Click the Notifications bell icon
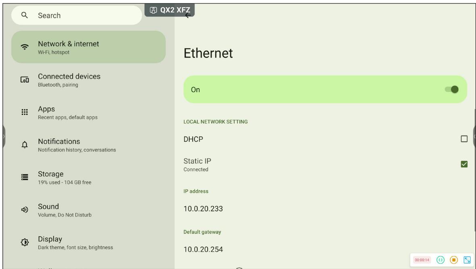 [x=25, y=145]
